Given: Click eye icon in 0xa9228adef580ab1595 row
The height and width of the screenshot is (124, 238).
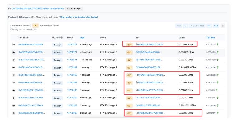Looking at the screenshot, I should coord(14,52).
